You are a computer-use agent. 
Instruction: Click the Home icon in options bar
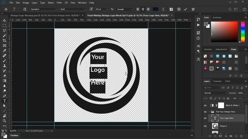(x=6, y=9)
